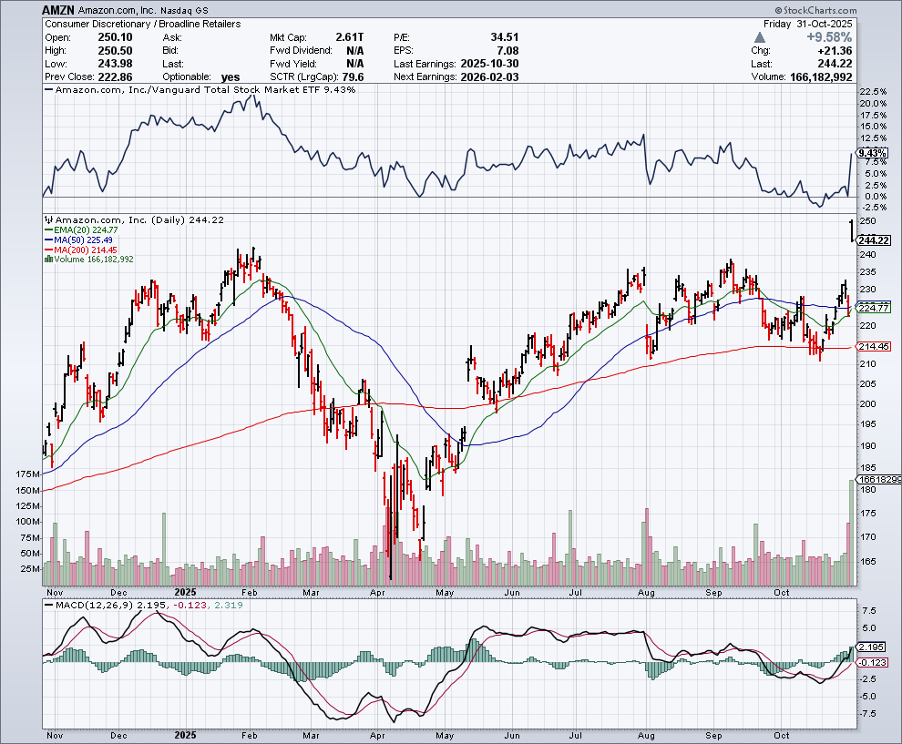Viewport: 902px width, 744px height.
Task: Click the Volume value 166,182,992 in header
Action: click(821, 77)
